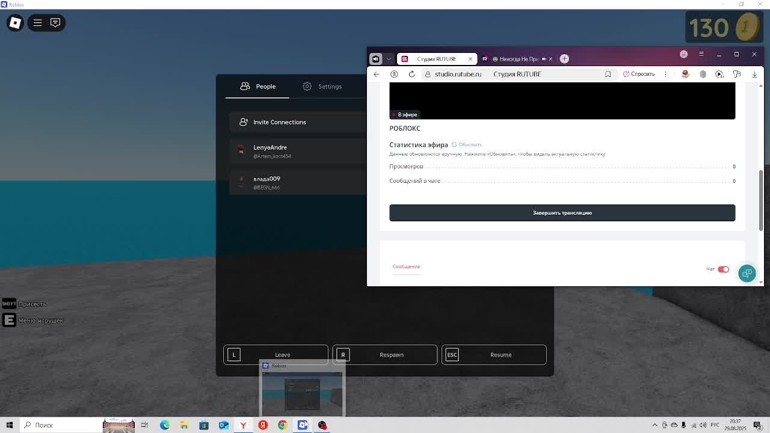Open the red Яндекс icon on the taskbar
The width and height of the screenshot is (770, 433).
[x=263, y=425]
